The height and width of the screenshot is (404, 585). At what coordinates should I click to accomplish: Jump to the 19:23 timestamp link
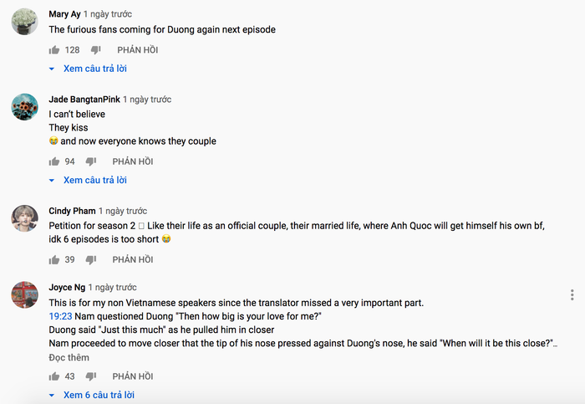click(x=60, y=316)
